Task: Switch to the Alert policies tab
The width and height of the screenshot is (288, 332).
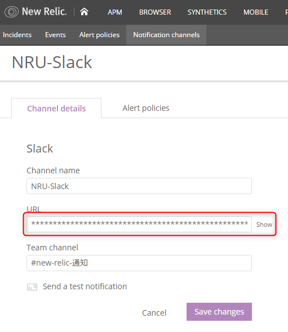Action: point(146,108)
